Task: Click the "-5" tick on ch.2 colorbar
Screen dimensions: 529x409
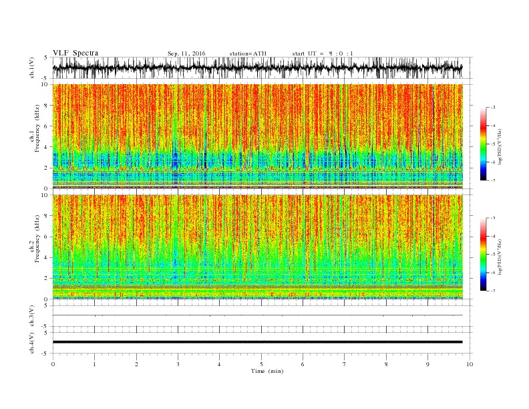Action: [492, 255]
